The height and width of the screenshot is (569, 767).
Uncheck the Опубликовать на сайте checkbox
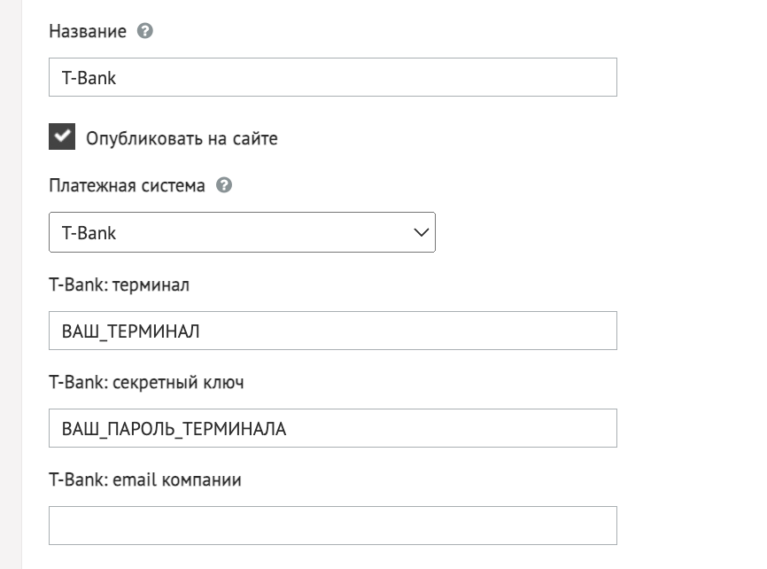click(62, 136)
